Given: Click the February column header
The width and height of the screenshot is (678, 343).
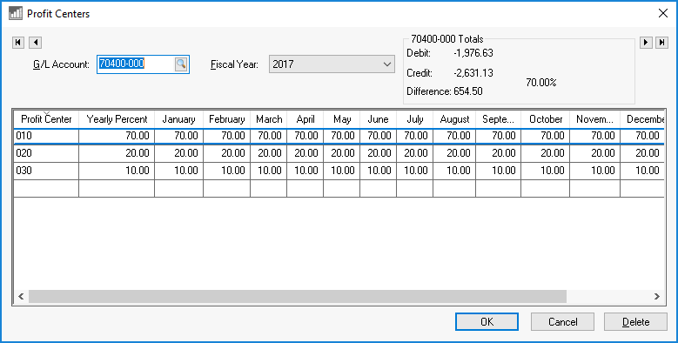Looking at the screenshot, I should (x=226, y=119).
